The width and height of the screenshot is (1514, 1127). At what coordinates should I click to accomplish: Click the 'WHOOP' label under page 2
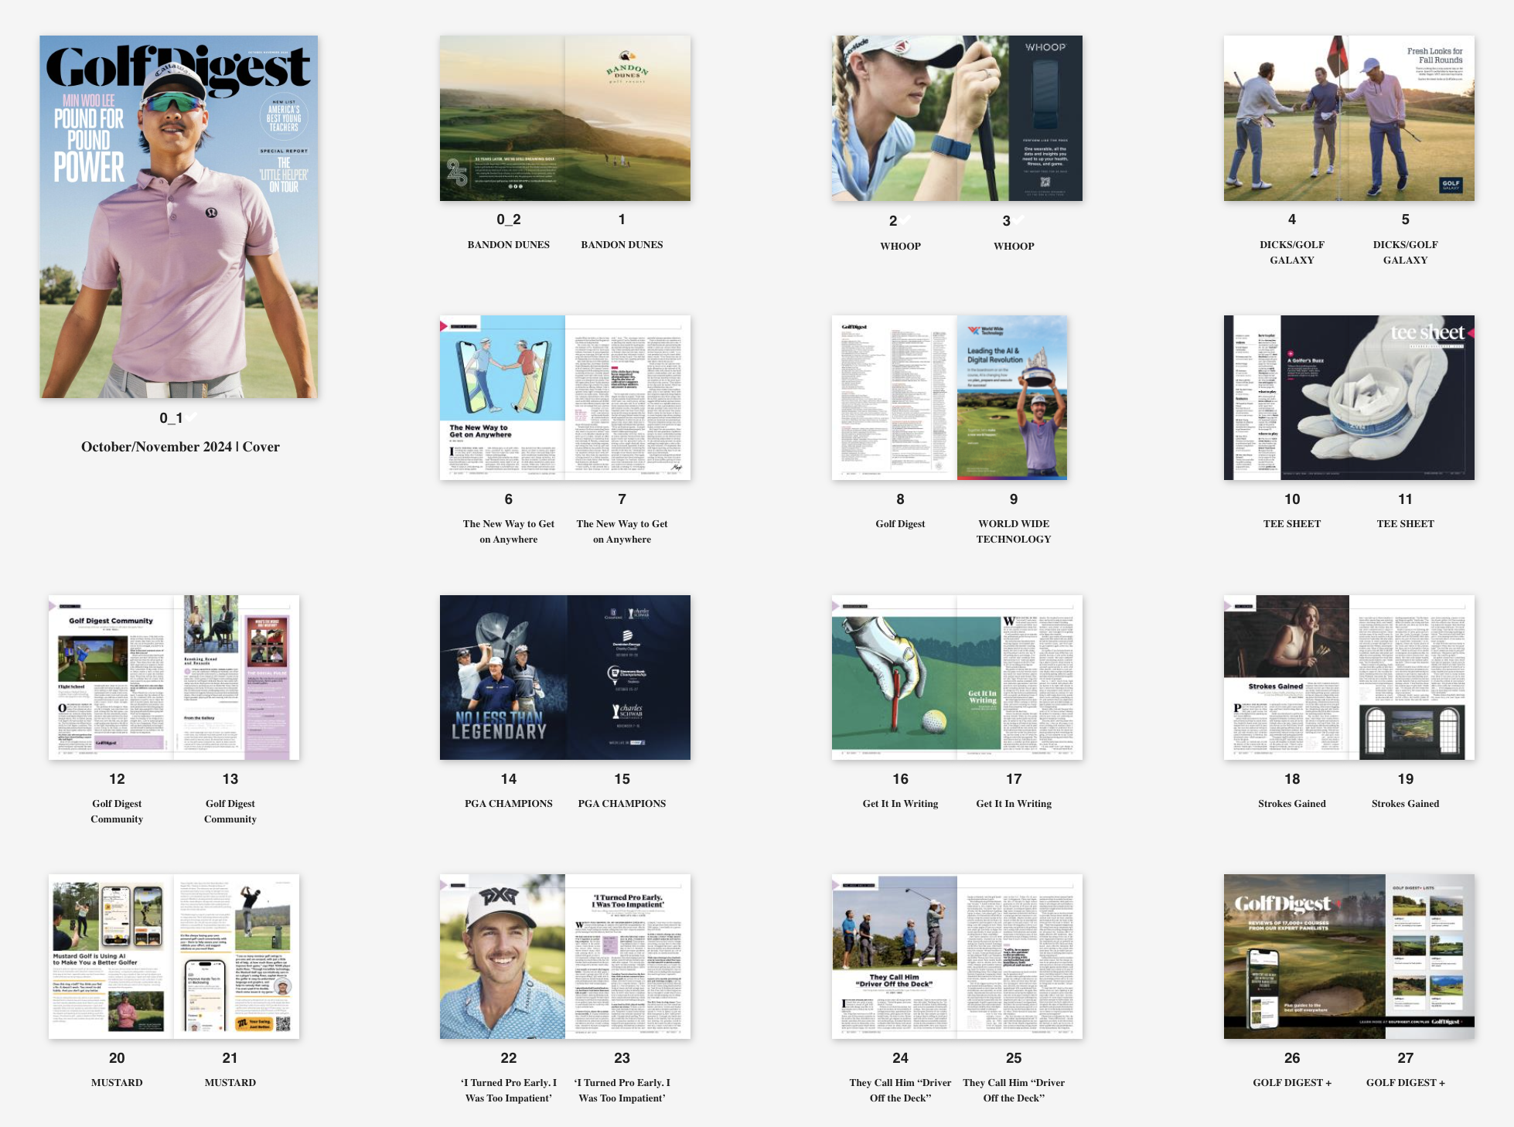click(x=901, y=246)
